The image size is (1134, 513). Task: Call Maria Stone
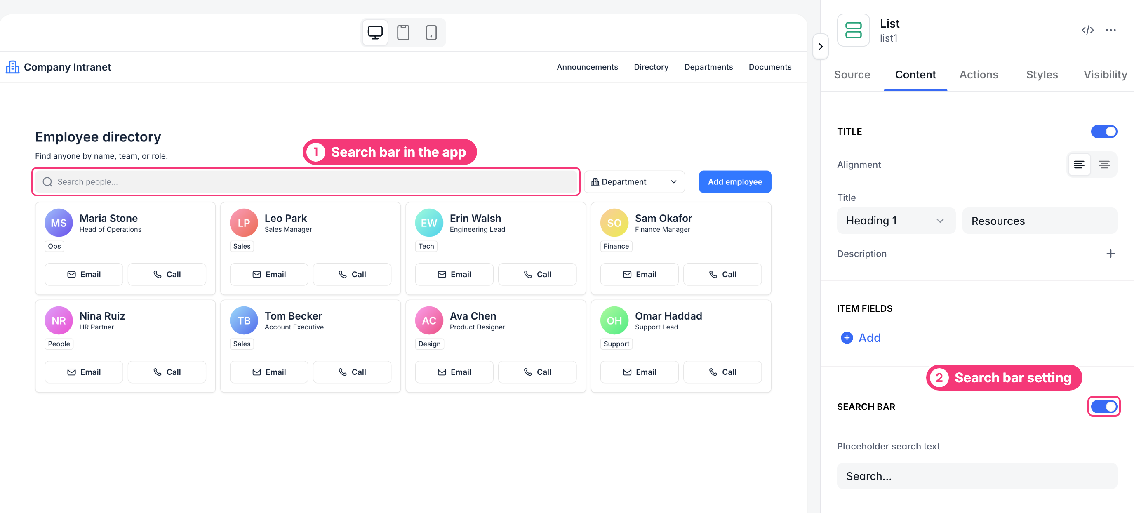pos(167,274)
